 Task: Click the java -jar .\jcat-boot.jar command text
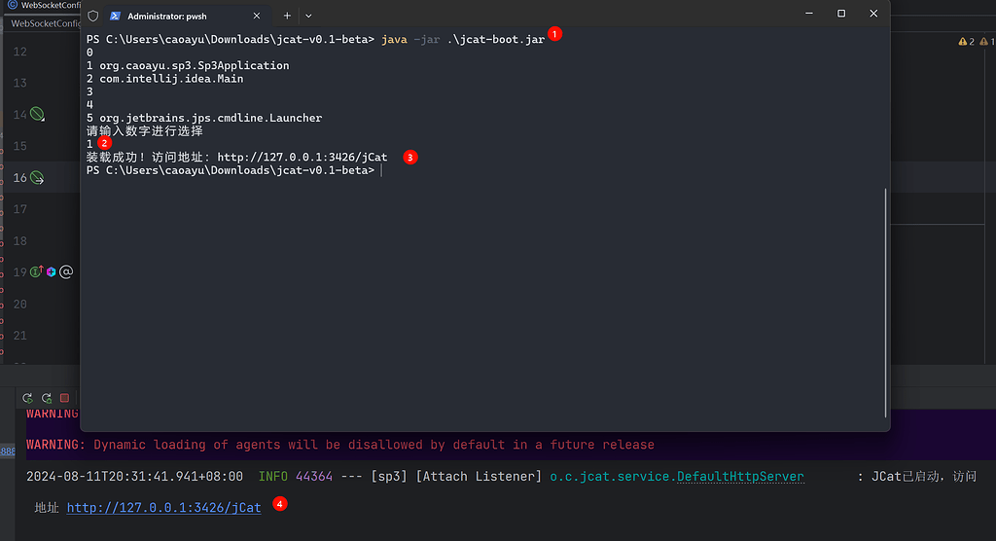(463, 40)
